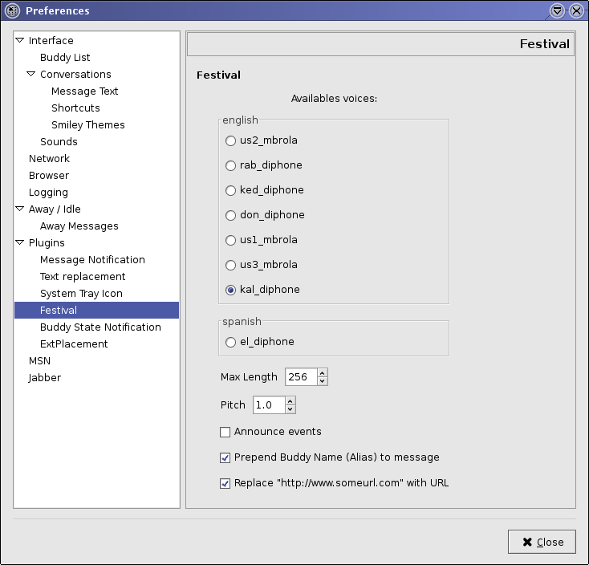Select the el_diphone Spanish voice
Viewport: 589px width, 565px height.
[x=231, y=342]
